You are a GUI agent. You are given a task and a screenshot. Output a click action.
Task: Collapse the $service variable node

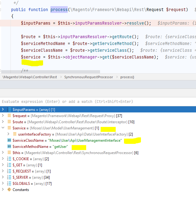tap(3, 128)
